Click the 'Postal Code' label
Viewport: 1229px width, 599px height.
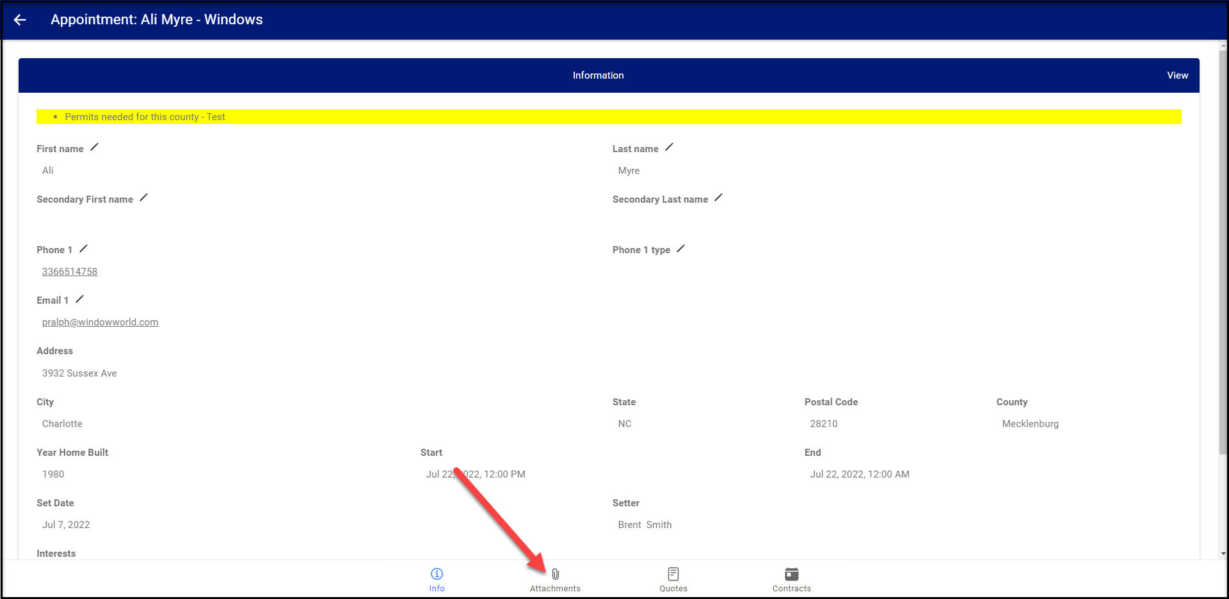tap(831, 402)
